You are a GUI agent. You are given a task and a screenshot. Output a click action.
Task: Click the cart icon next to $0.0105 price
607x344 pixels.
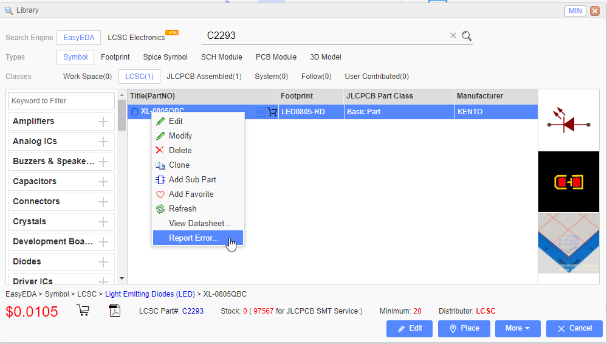[x=83, y=311]
